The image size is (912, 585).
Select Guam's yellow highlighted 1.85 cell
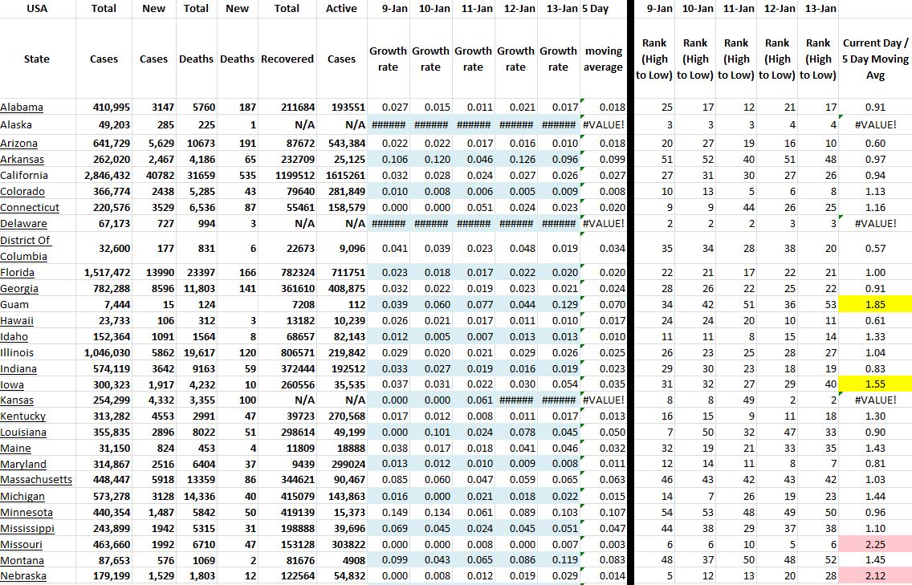(875, 304)
